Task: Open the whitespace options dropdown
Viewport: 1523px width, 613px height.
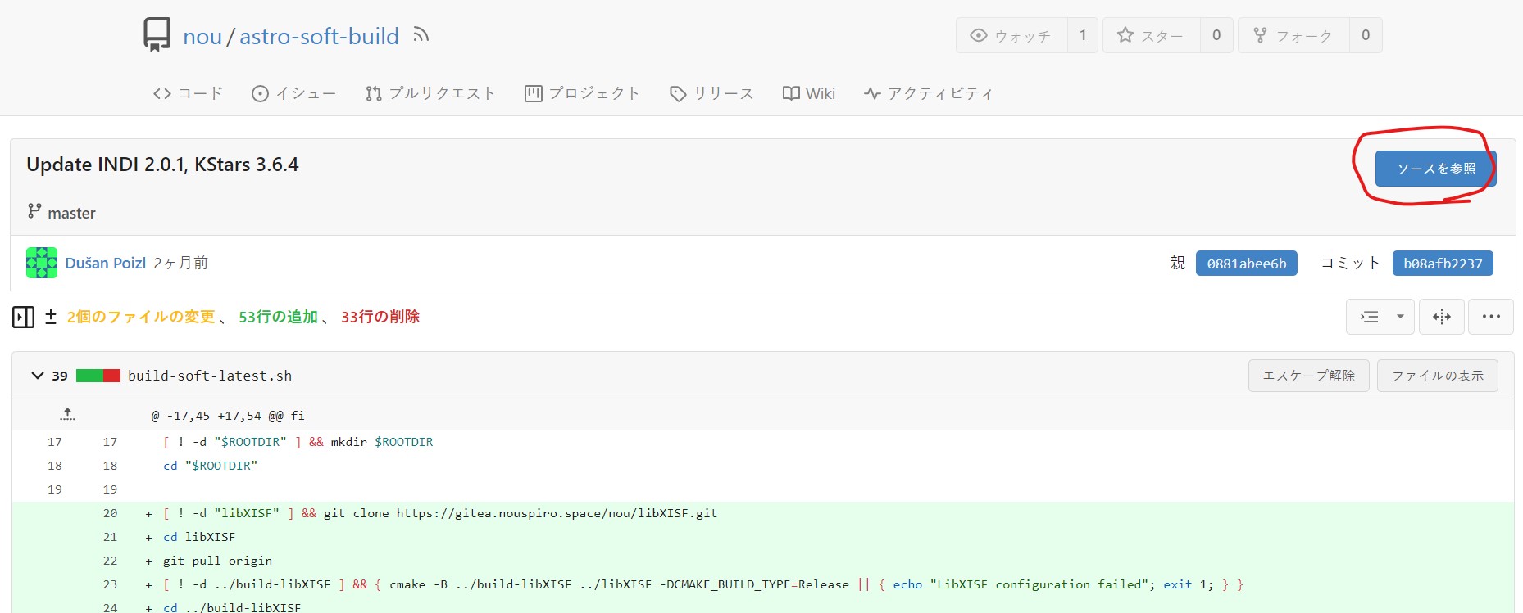Action: [1380, 317]
